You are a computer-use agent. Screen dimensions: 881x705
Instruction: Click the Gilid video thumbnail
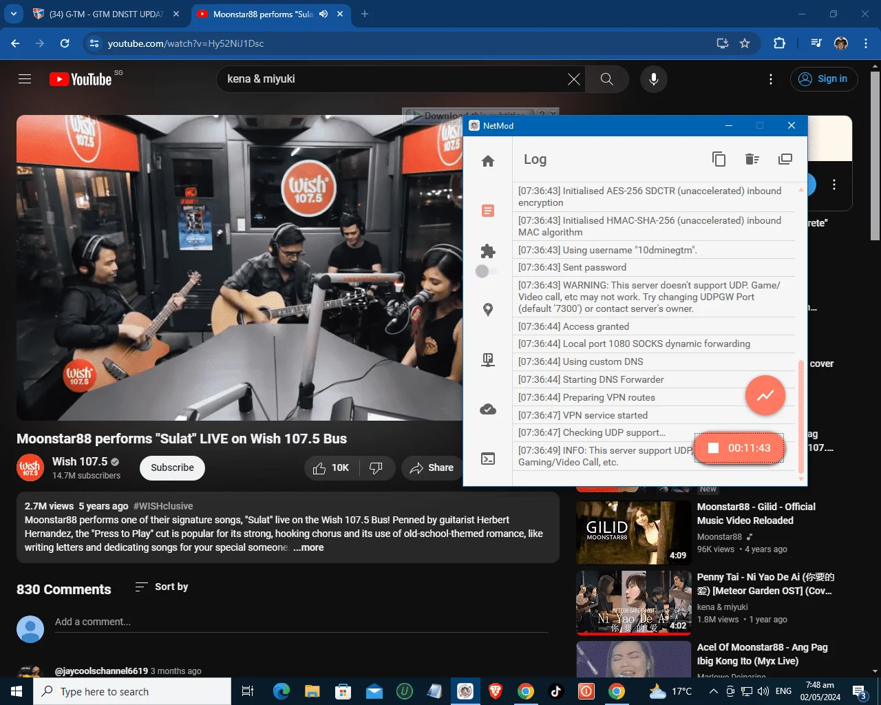(x=634, y=533)
